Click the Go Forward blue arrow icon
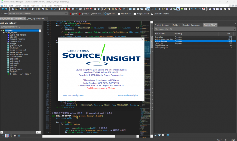 pos(6,9)
